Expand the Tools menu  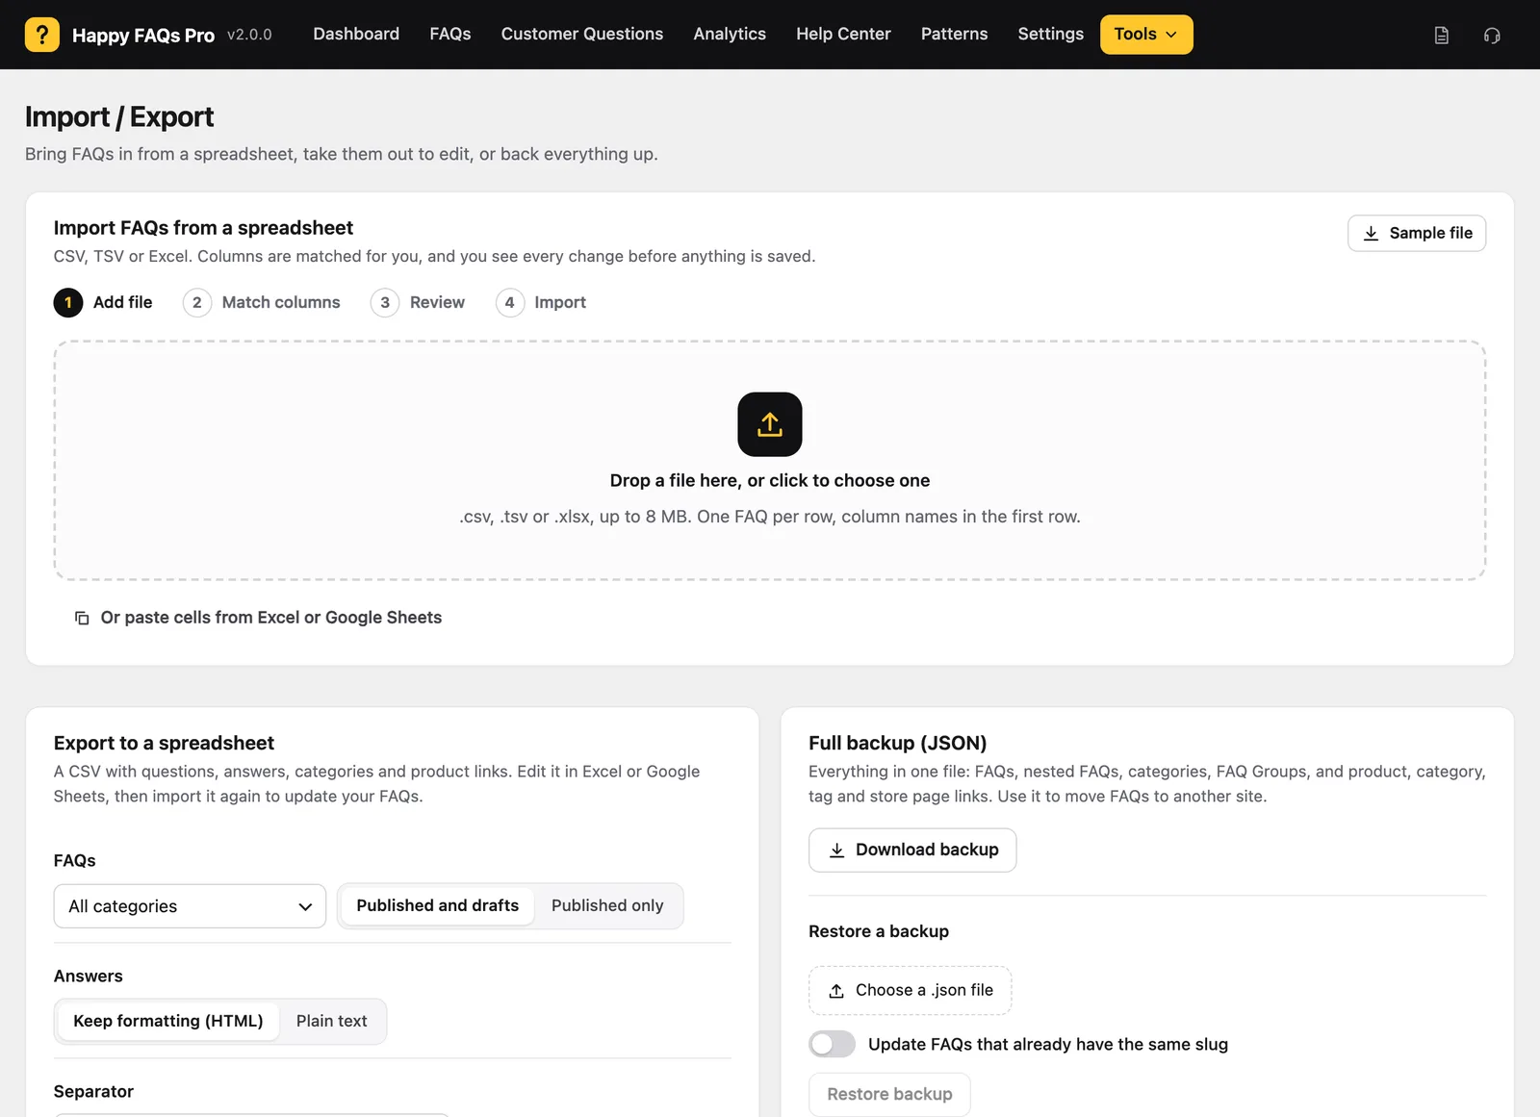1146,35
